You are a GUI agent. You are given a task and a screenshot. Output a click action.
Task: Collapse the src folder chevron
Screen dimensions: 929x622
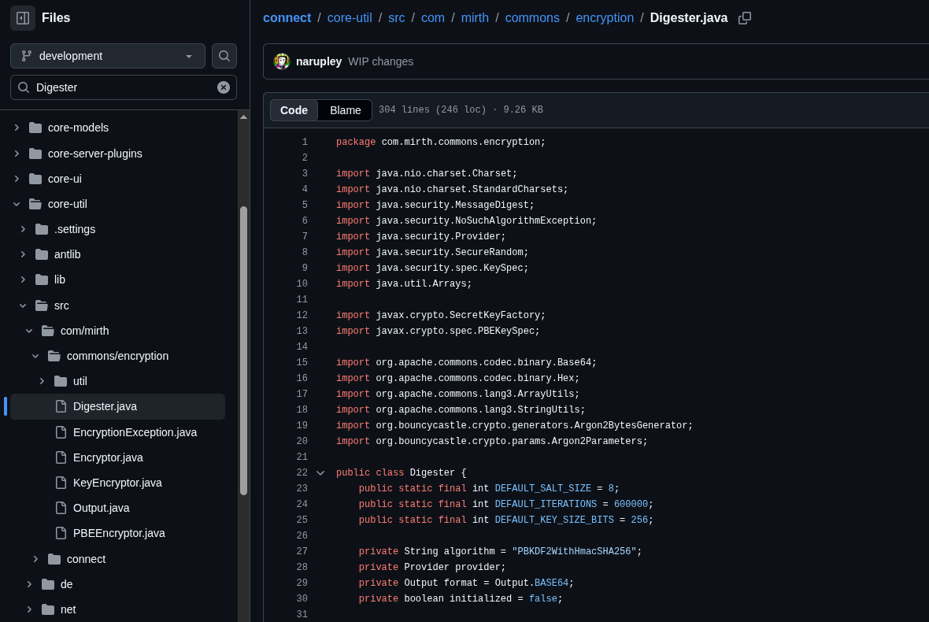click(23, 305)
